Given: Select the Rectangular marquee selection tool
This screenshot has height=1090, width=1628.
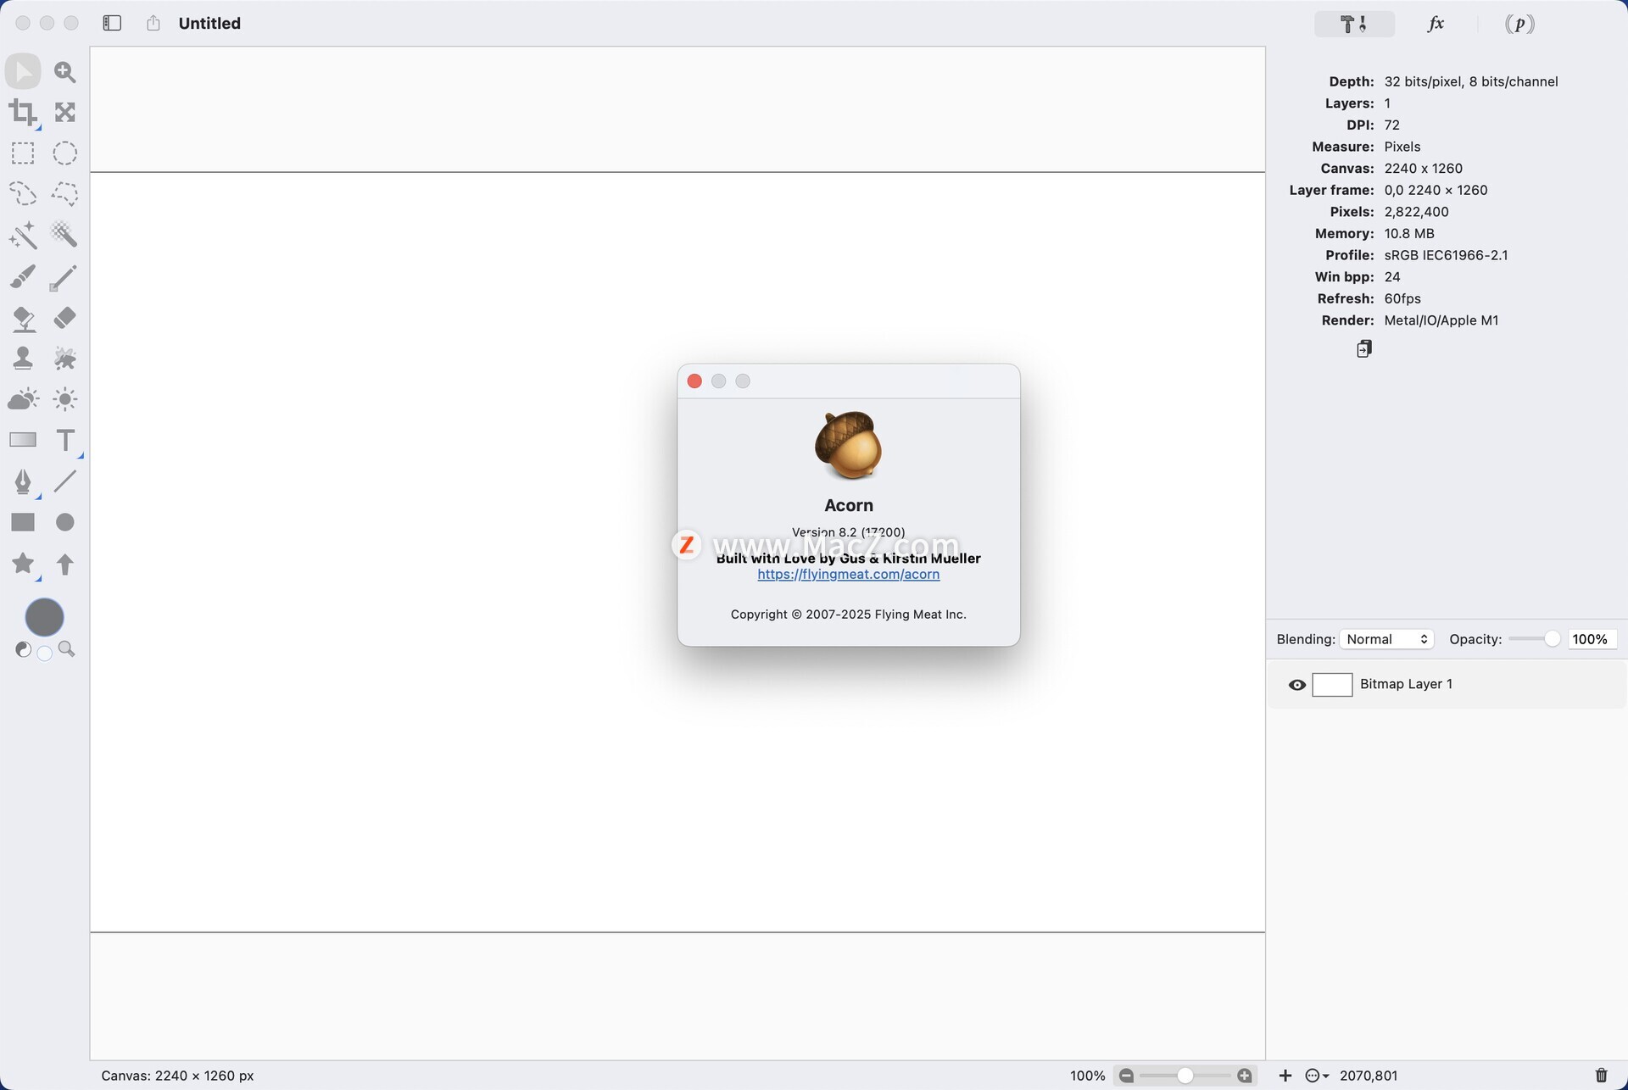Looking at the screenshot, I should 23,153.
